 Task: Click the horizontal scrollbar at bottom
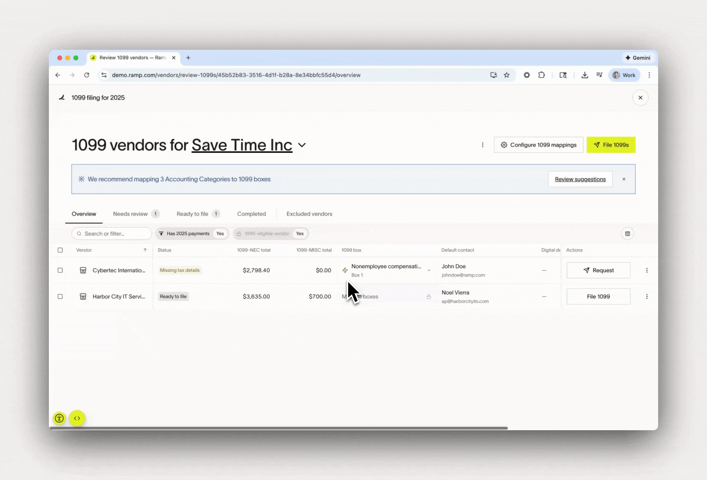279,428
